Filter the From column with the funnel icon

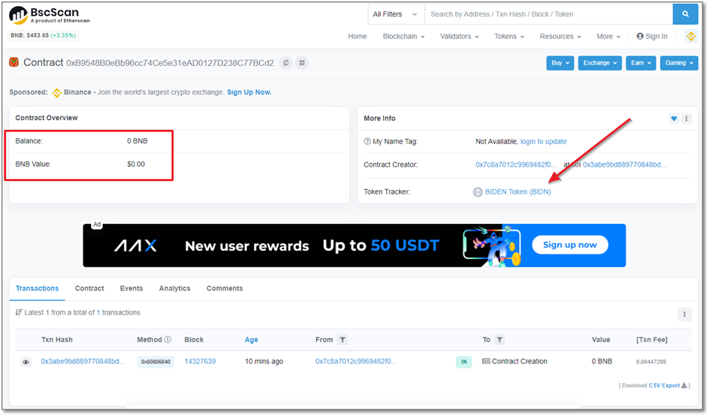coord(342,340)
